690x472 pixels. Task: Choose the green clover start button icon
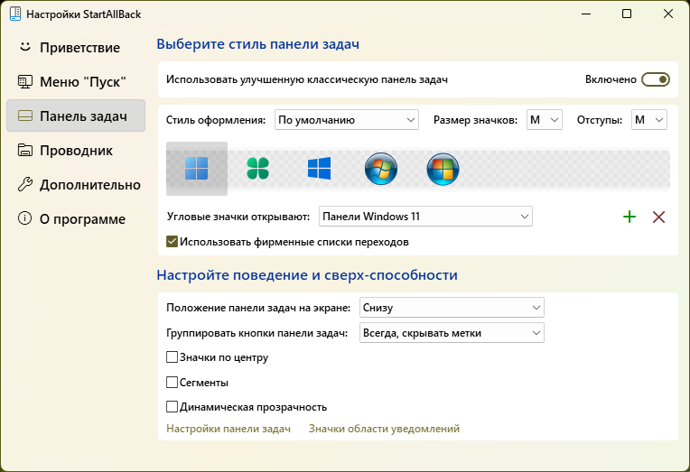(x=258, y=169)
